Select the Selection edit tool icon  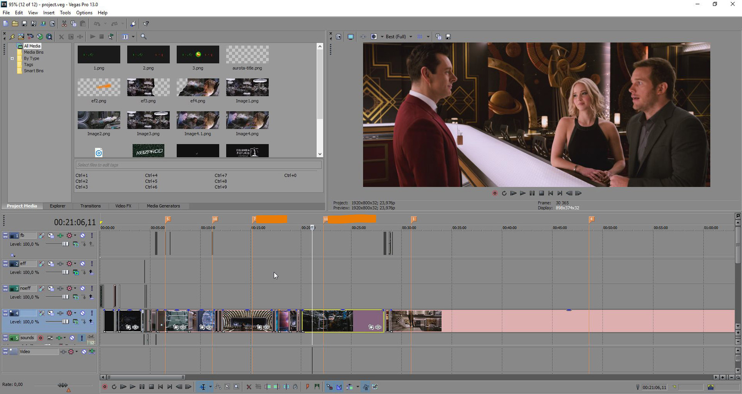click(x=227, y=387)
